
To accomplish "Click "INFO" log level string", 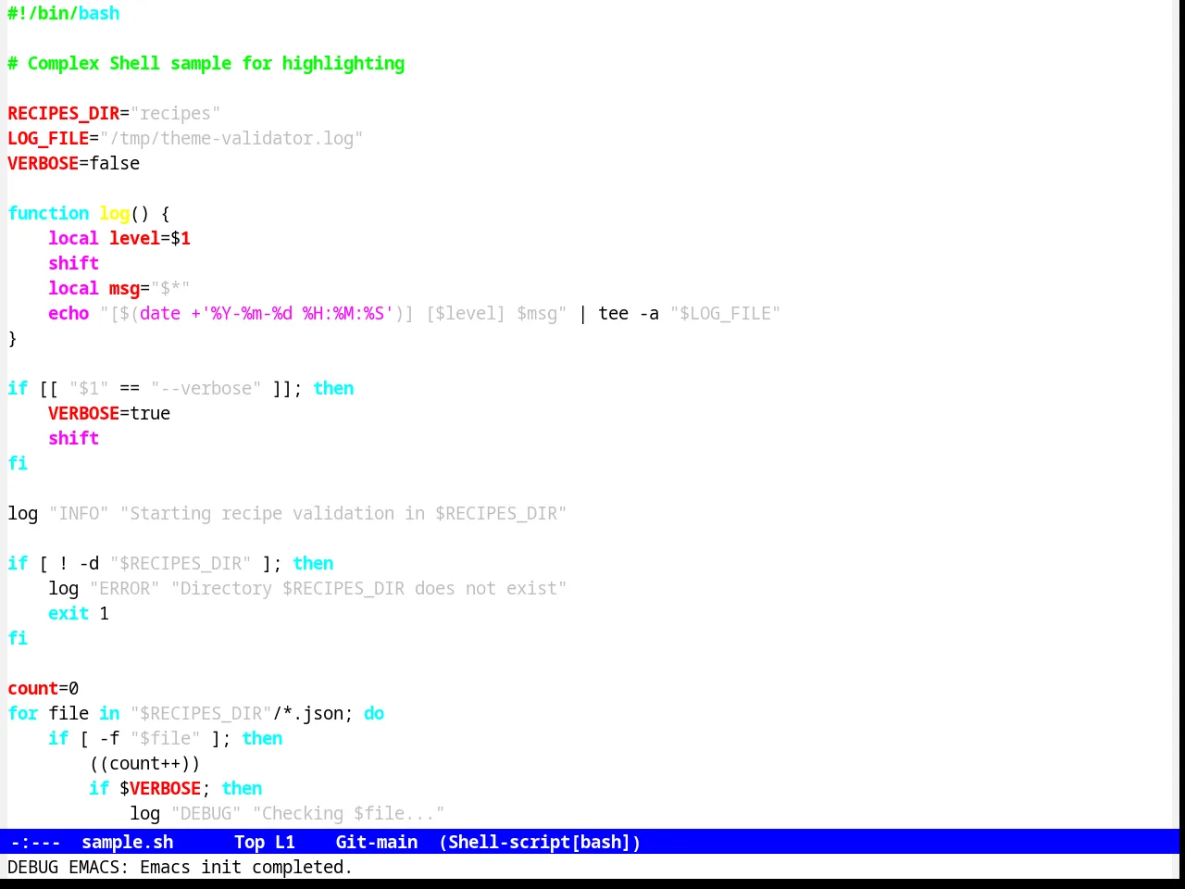I will click(x=79, y=513).
